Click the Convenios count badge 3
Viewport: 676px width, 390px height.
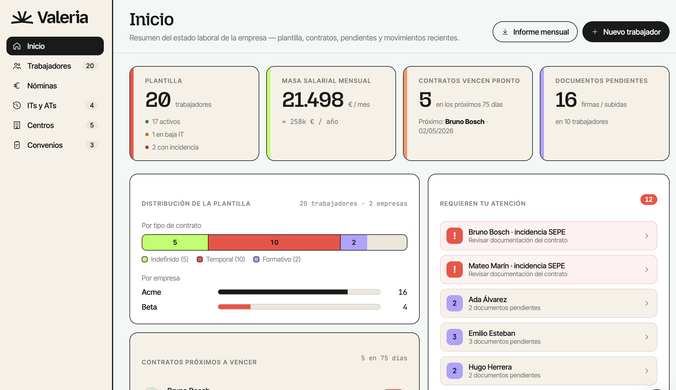(x=92, y=145)
